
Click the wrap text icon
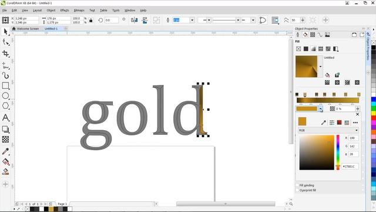[x=275, y=20]
